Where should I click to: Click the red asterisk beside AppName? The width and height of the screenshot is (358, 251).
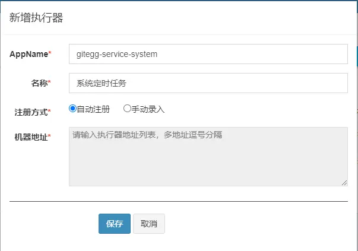[x=50, y=54]
